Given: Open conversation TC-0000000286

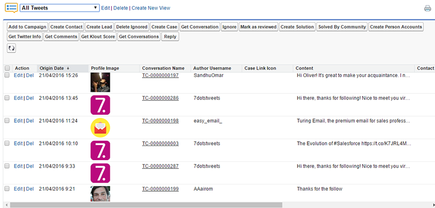Looking at the screenshot, I should [x=160, y=98].
